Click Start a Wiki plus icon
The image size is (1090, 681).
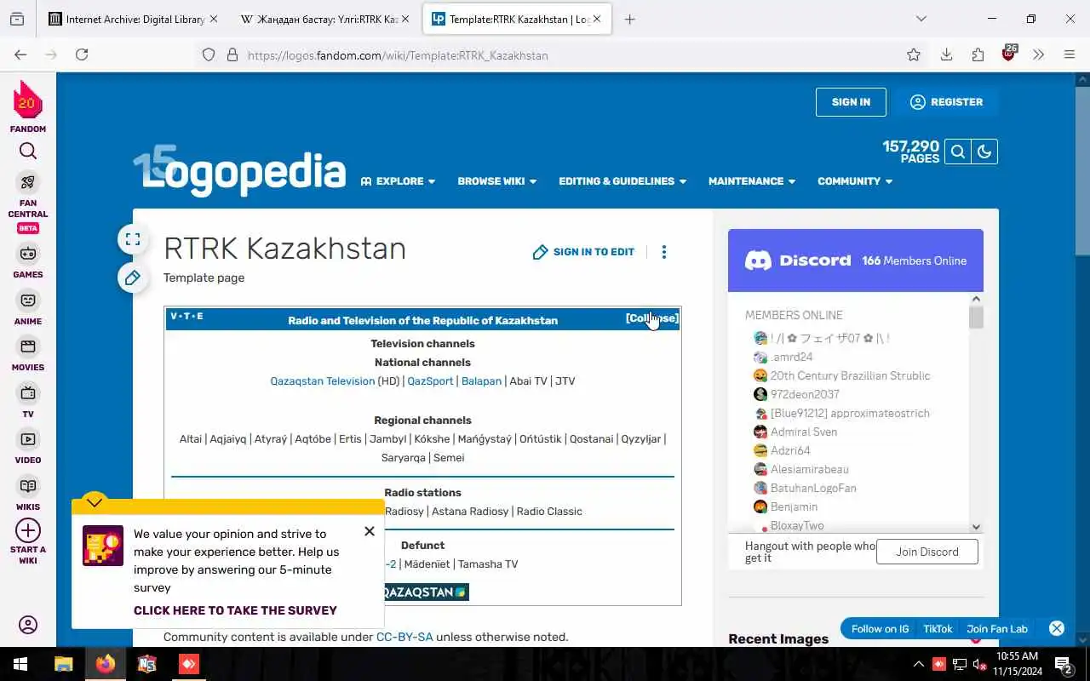coord(28,530)
